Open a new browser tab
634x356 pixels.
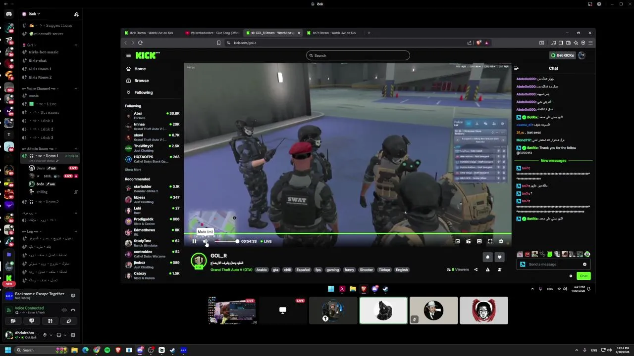tap(369, 33)
